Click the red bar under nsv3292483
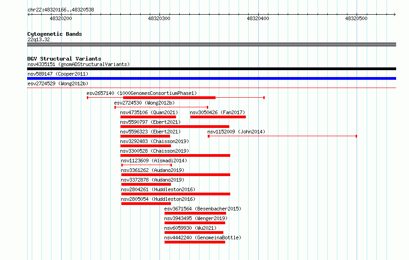The width and height of the screenshot is (409, 260). click(x=146, y=146)
